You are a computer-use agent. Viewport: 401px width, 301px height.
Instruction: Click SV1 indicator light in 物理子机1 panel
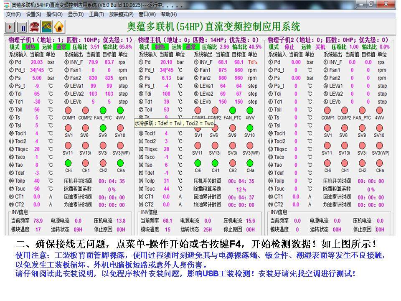point(68,128)
